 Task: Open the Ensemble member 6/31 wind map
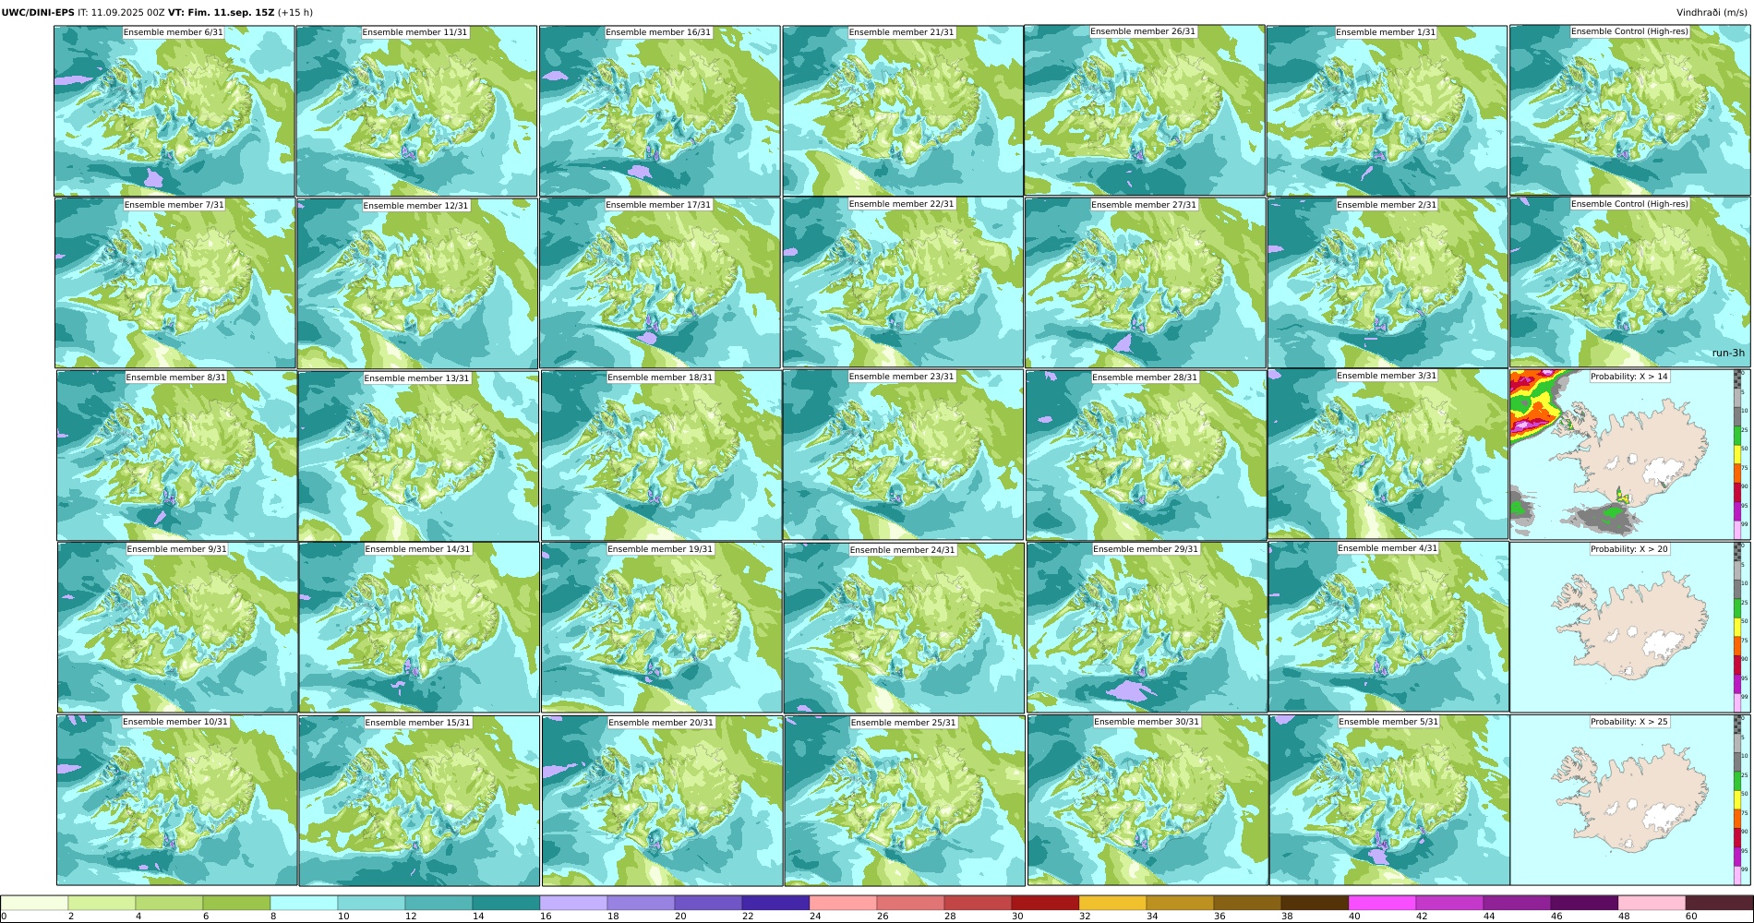click(174, 111)
